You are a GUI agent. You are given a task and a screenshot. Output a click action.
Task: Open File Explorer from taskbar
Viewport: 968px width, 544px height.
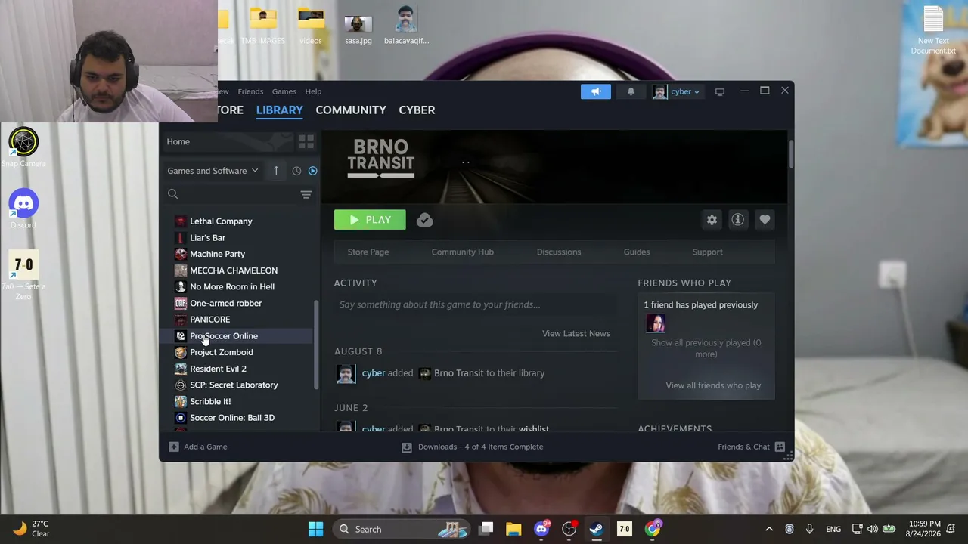coord(513,529)
